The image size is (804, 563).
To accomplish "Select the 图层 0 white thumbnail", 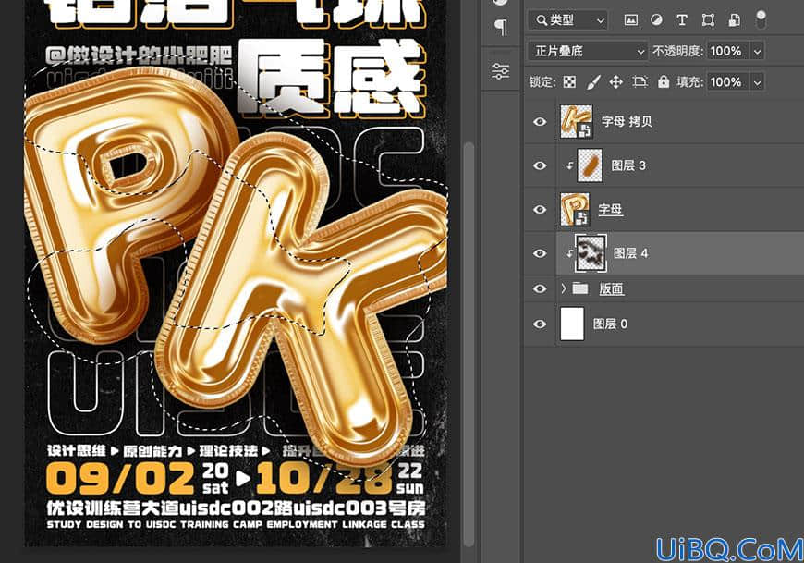I will coord(572,324).
